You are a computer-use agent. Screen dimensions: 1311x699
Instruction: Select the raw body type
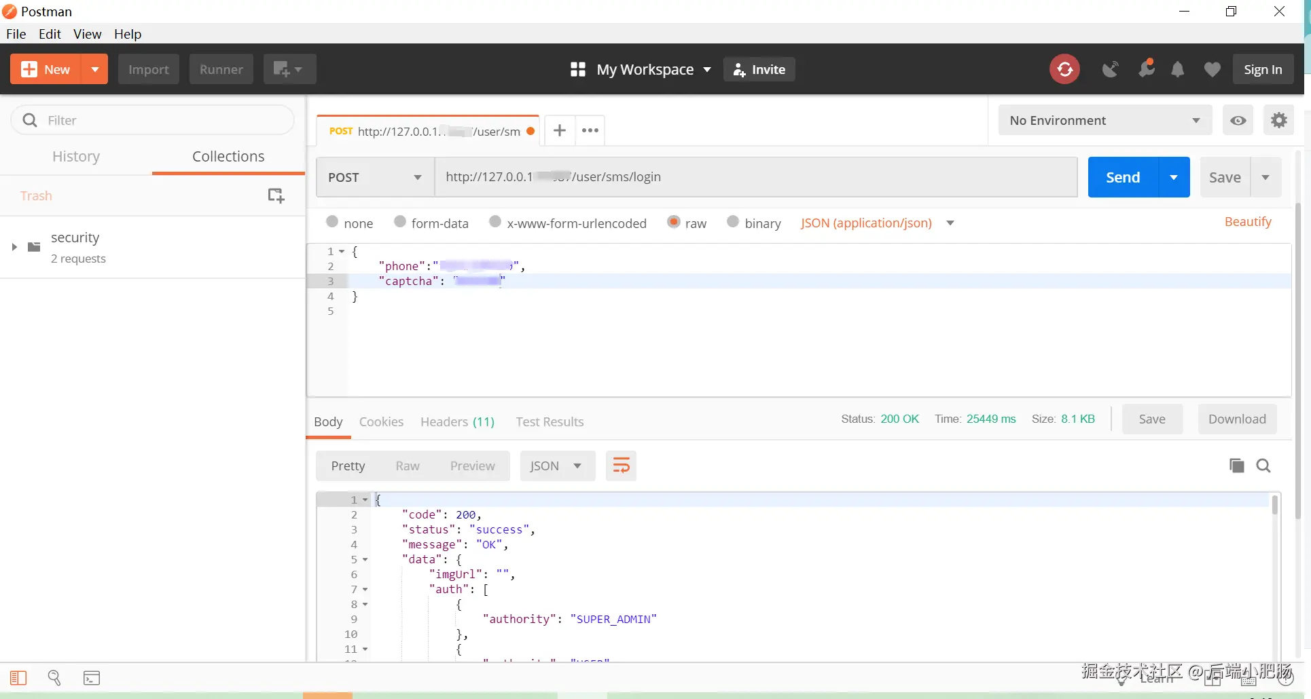(x=674, y=221)
